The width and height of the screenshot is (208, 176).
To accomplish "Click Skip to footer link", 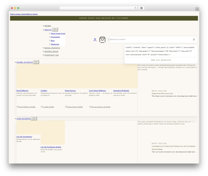I will (32, 14).
